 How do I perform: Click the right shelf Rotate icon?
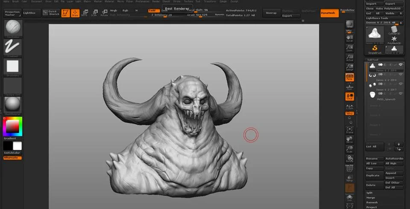pyautogui.click(x=350, y=159)
